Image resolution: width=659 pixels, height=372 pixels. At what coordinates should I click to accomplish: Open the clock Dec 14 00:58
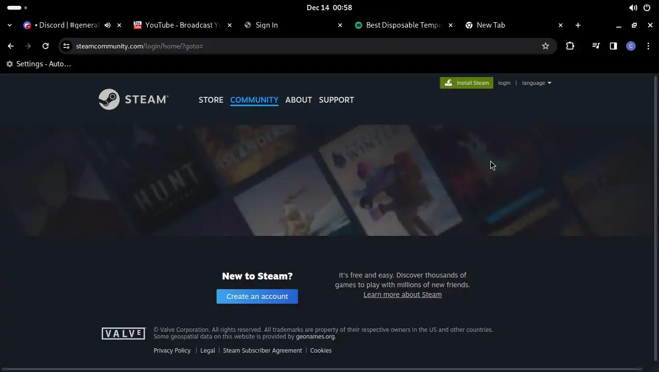329,8
